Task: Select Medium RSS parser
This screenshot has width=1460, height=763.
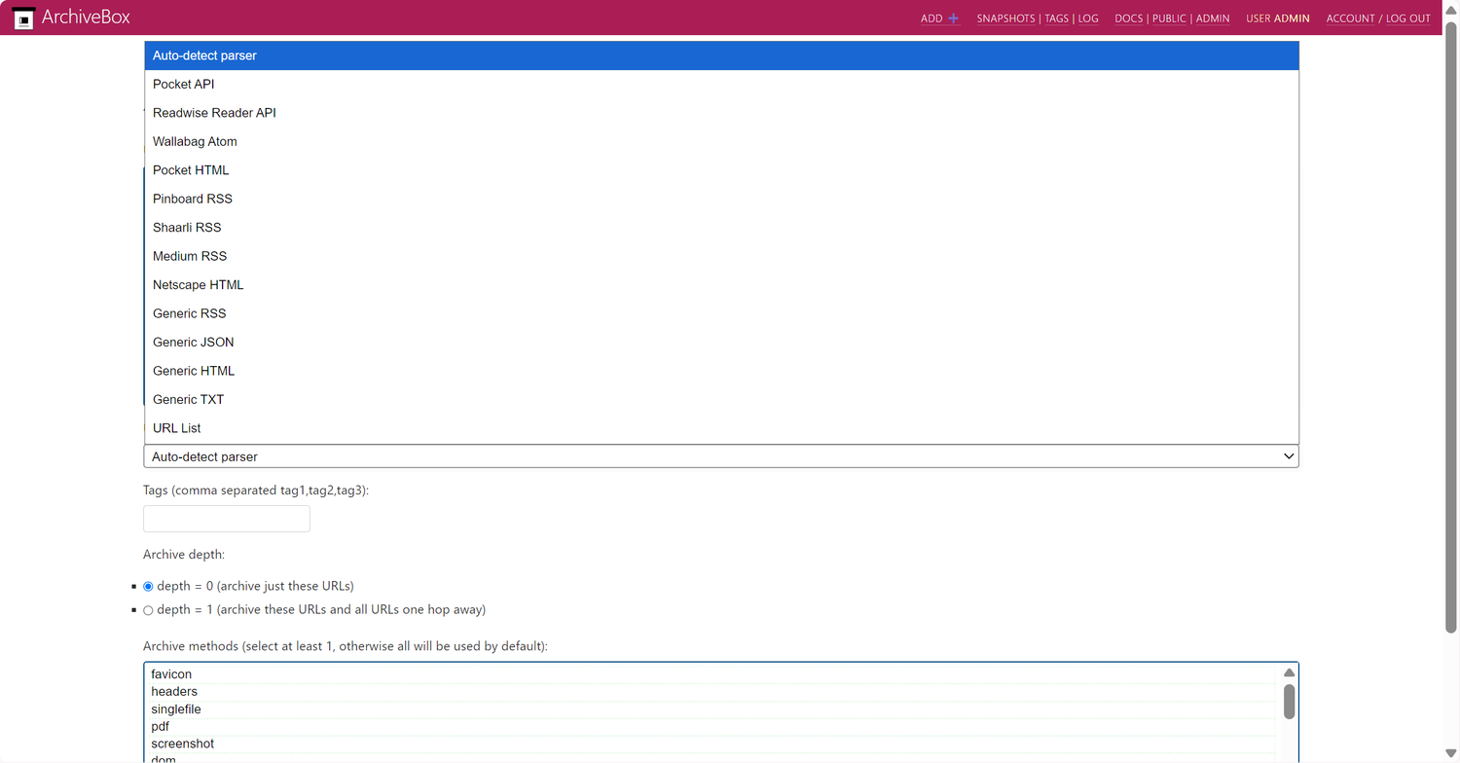Action: pyautogui.click(x=721, y=256)
